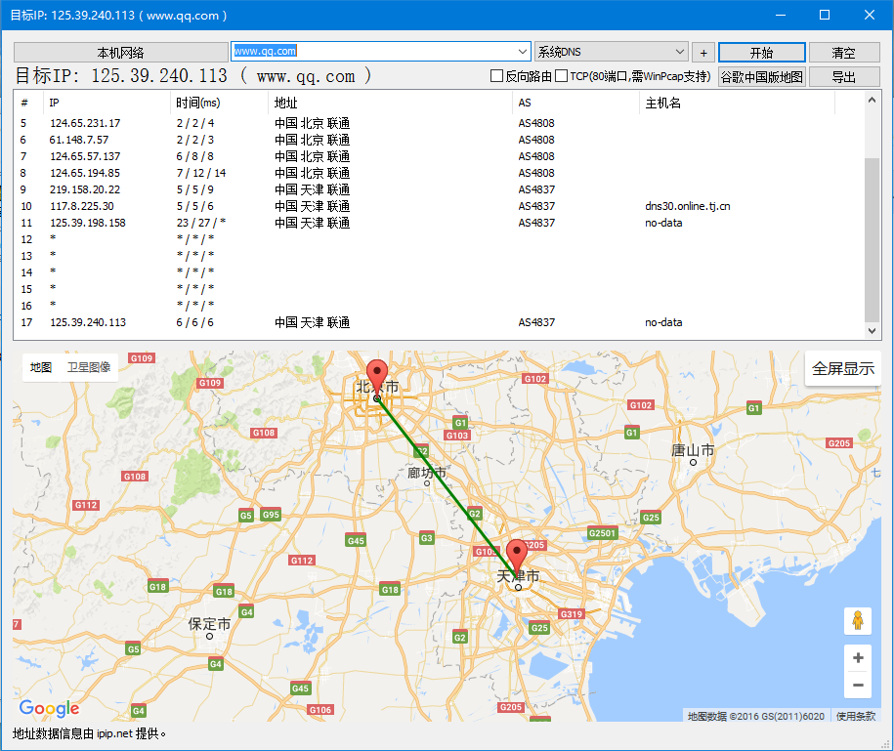
Task: Minimize the traceroute window
Action: (781, 15)
